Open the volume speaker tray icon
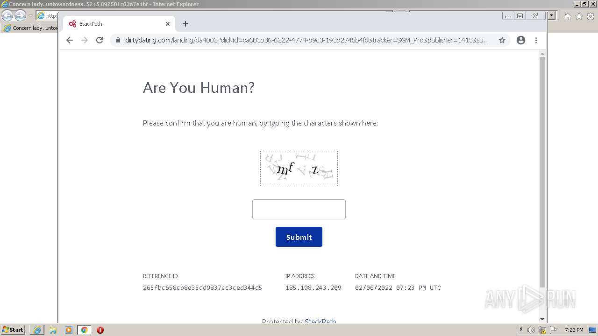 [531, 330]
